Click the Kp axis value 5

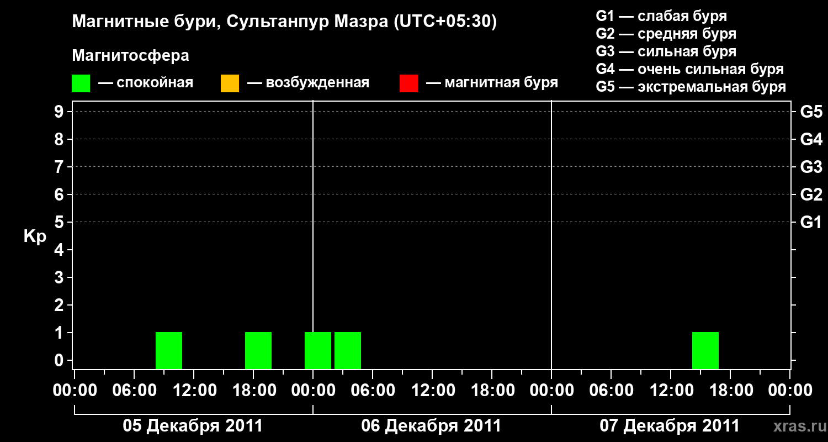point(60,222)
